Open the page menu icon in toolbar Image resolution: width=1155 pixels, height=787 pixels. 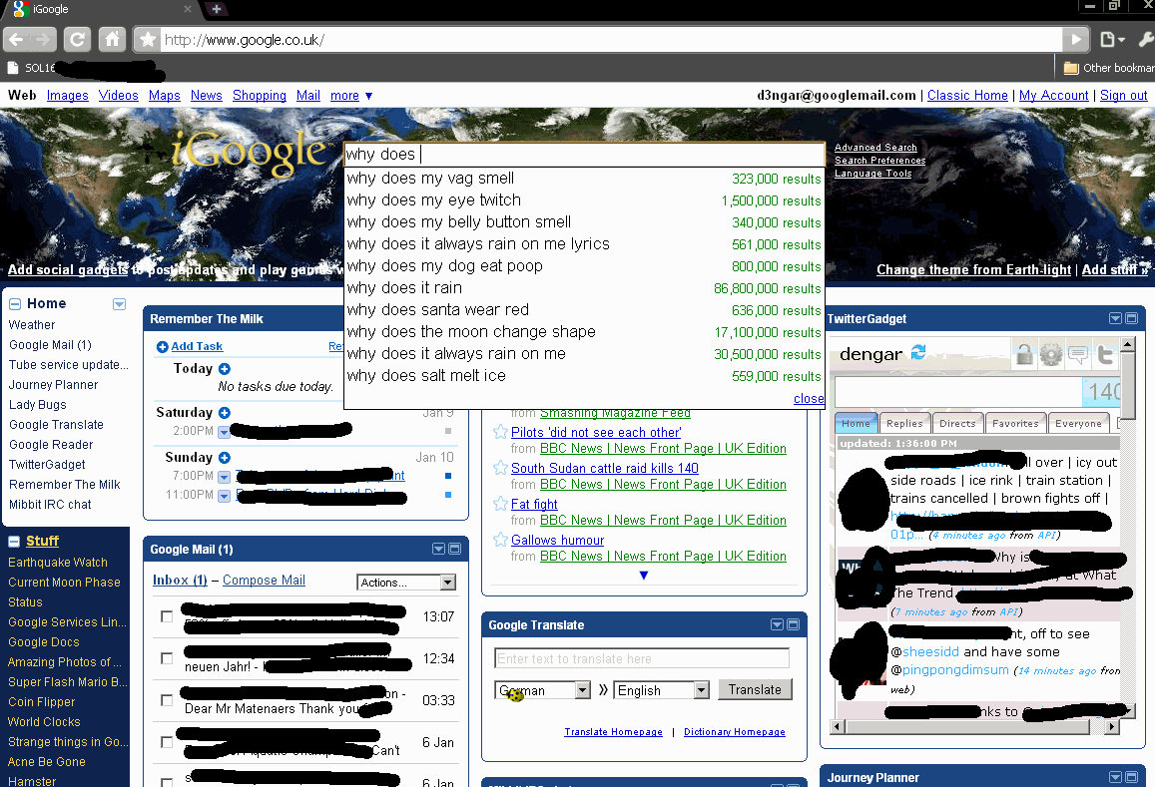pos(1111,39)
